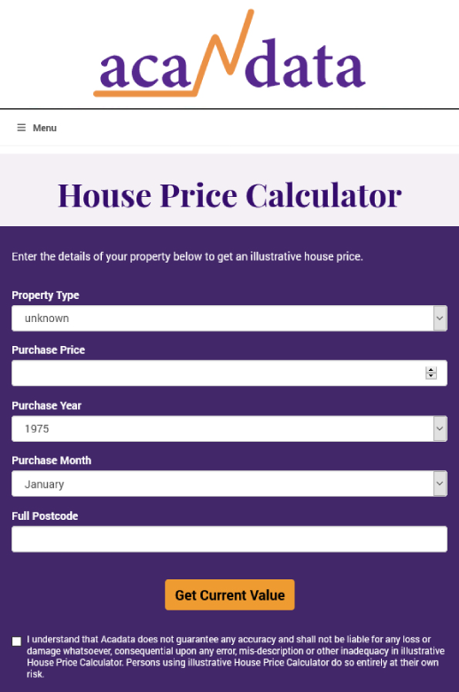Screen dimensions: 459x692
Task: Select the Menu text label
Action: tap(44, 128)
